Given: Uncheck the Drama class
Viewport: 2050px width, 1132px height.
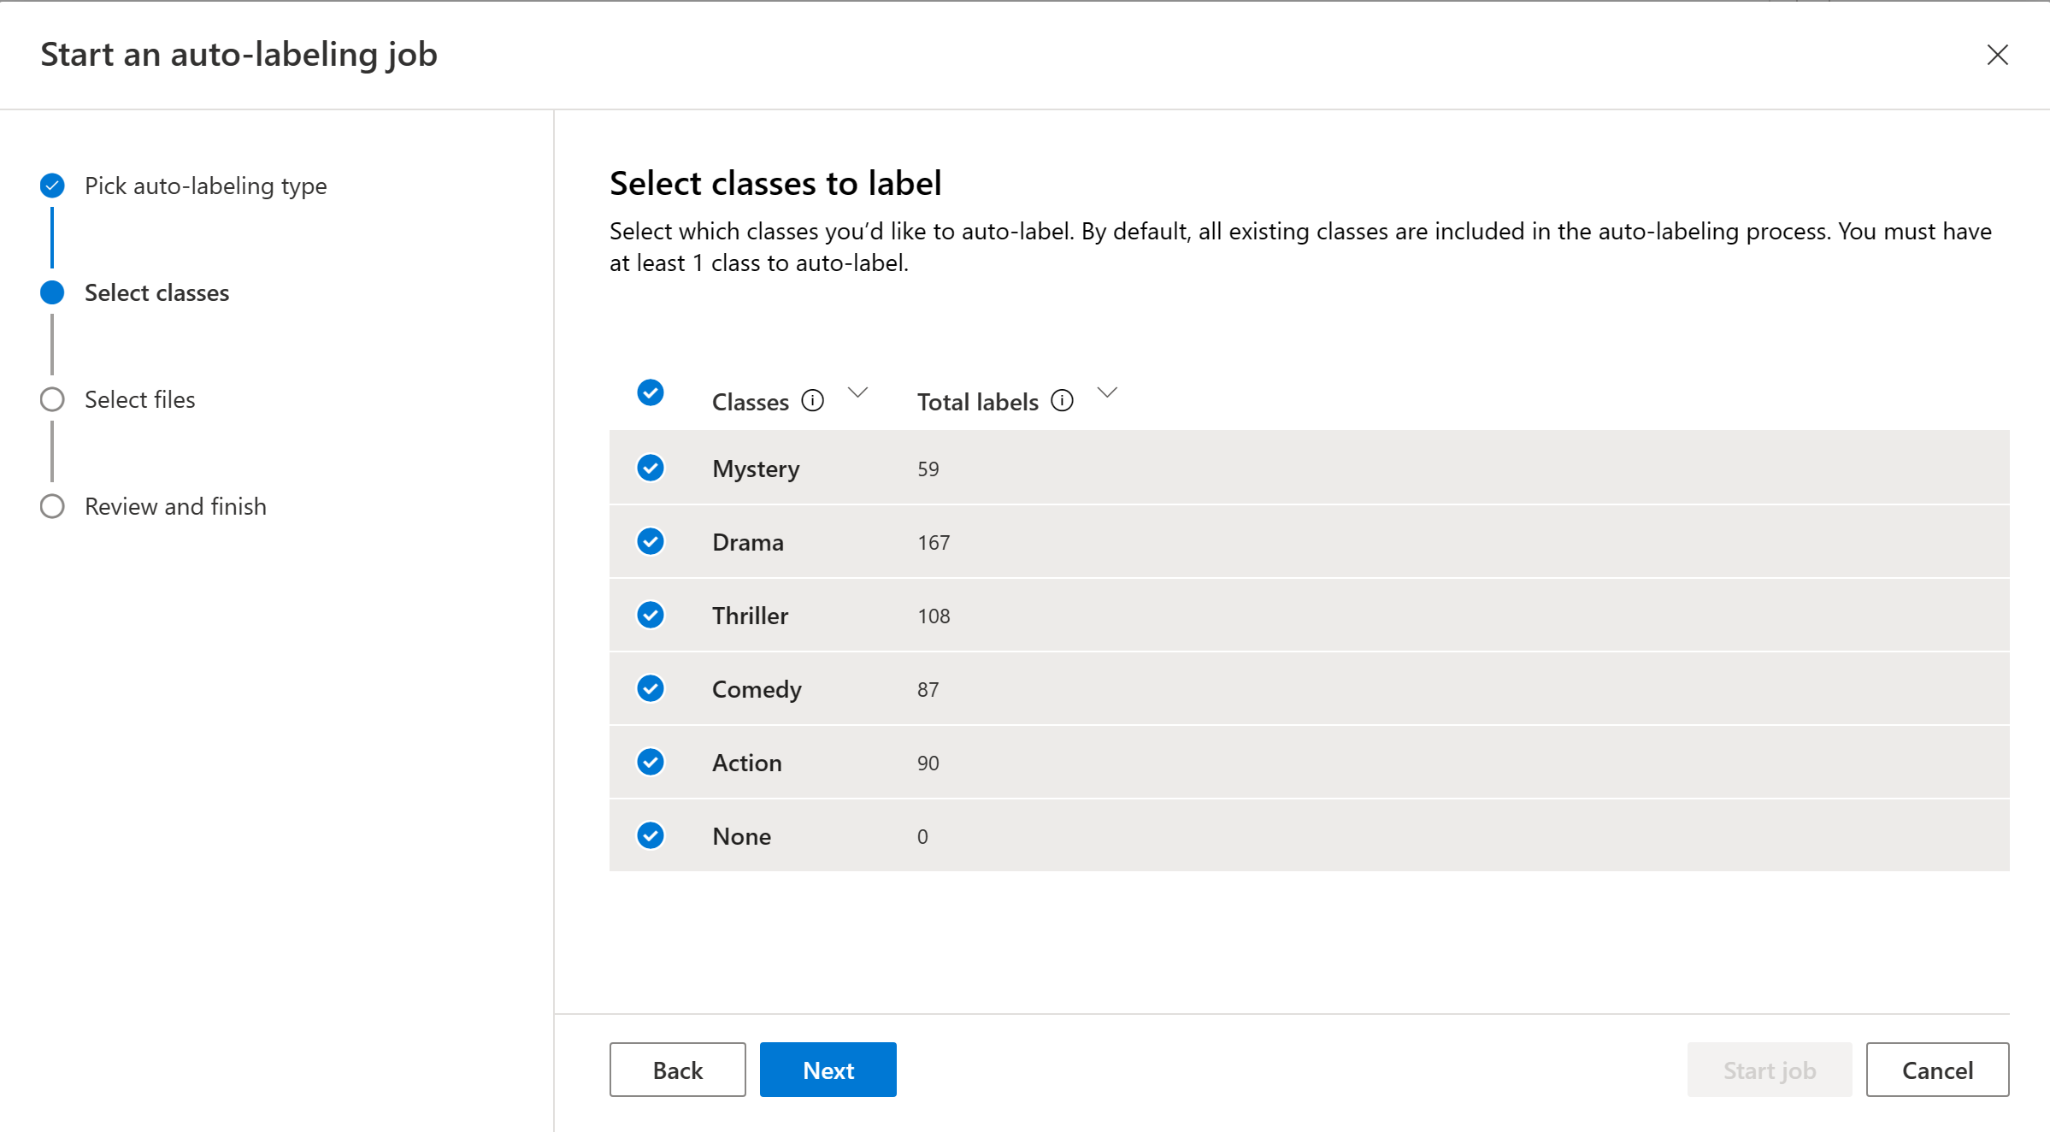Looking at the screenshot, I should point(650,541).
